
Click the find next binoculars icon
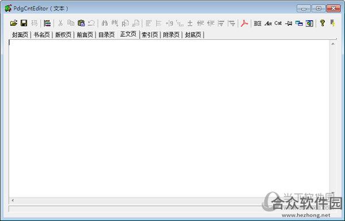(x=115, y=23)
